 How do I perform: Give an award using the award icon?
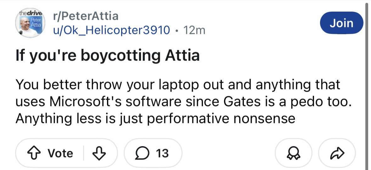[293, 153]
